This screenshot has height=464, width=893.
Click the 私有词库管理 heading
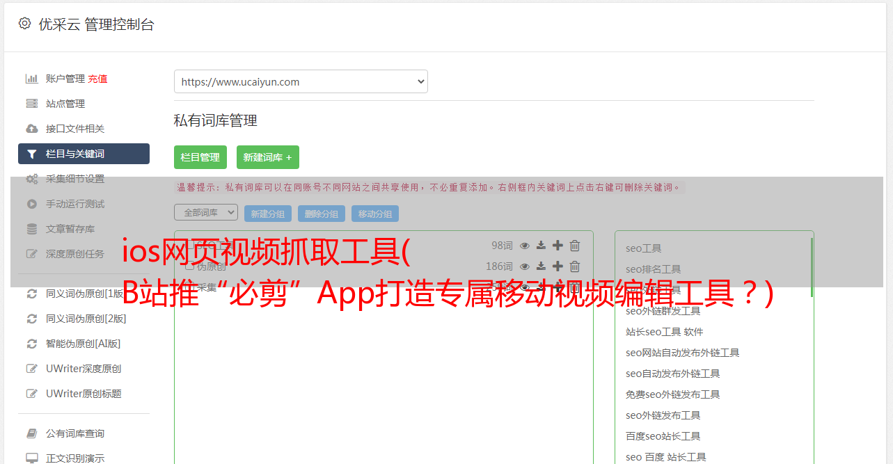pyautogui.click(x=216, y=120)
